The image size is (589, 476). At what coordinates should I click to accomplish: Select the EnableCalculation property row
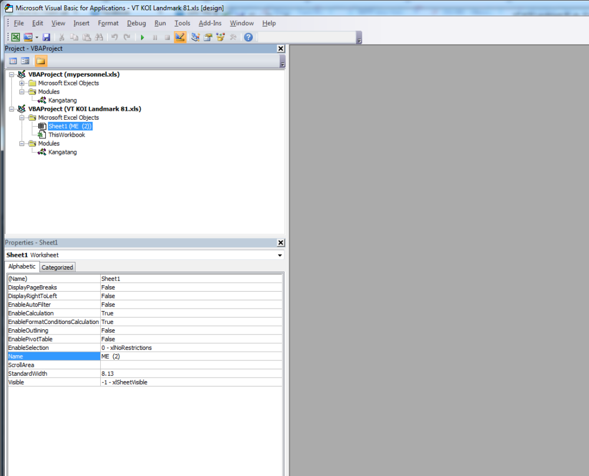(145, 313)
